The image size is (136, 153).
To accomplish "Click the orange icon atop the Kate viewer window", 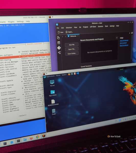I will point(50,17).
